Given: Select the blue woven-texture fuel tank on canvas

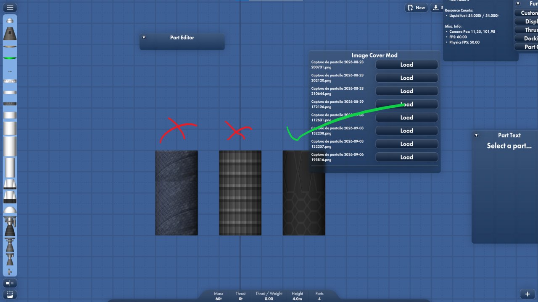Looking at the screenshot, I should coord(177,193).
